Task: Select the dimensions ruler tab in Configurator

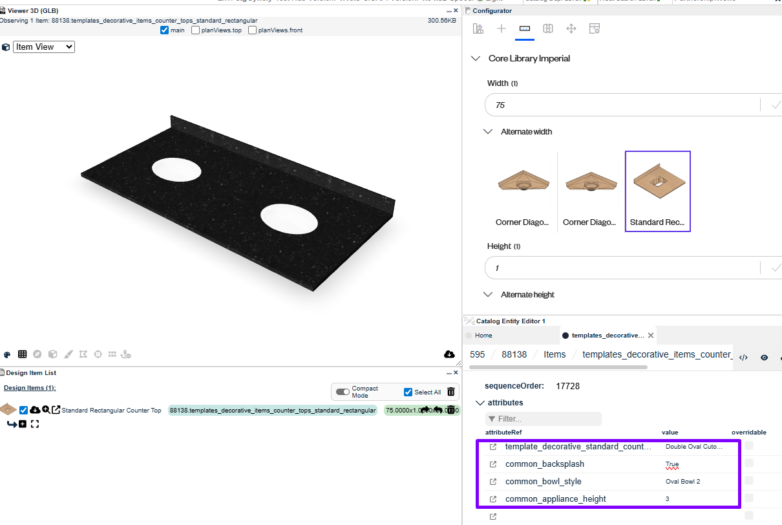Action: pyautogui.click(x=525, y=28)
